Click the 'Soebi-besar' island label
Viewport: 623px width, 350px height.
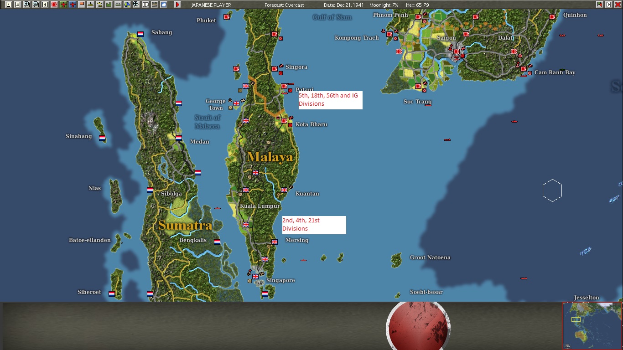(x=426, y=292)
